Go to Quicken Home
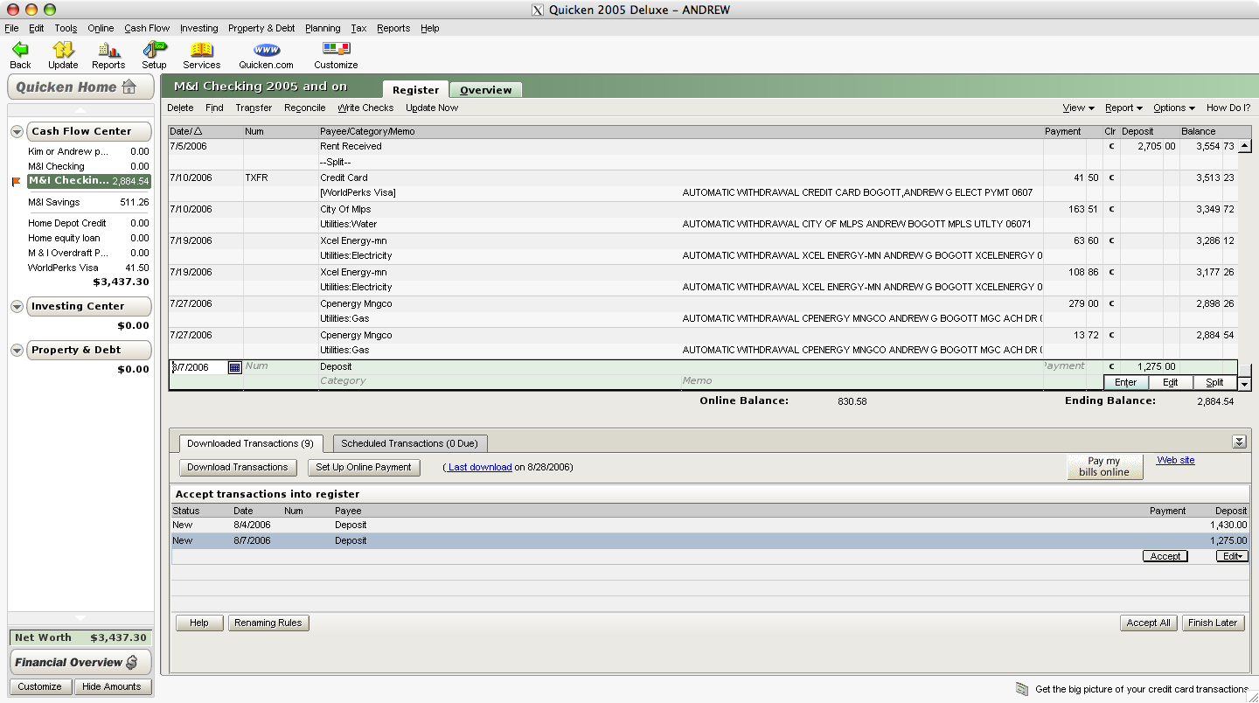Screen dimensions: 1259x703 80,87
